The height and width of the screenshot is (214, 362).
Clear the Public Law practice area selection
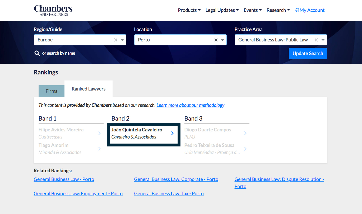click(316, 40)
